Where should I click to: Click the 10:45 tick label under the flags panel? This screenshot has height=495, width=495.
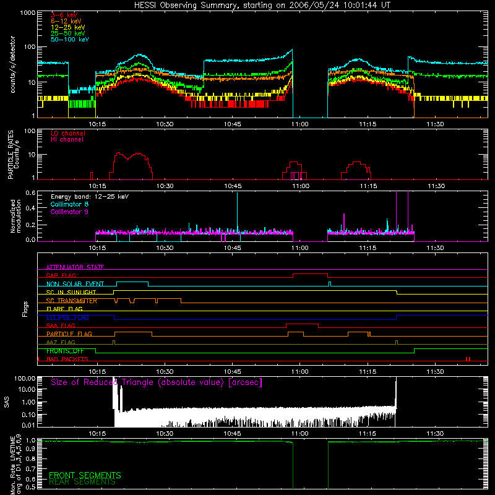pyautogui.click(x=233, y=372)
